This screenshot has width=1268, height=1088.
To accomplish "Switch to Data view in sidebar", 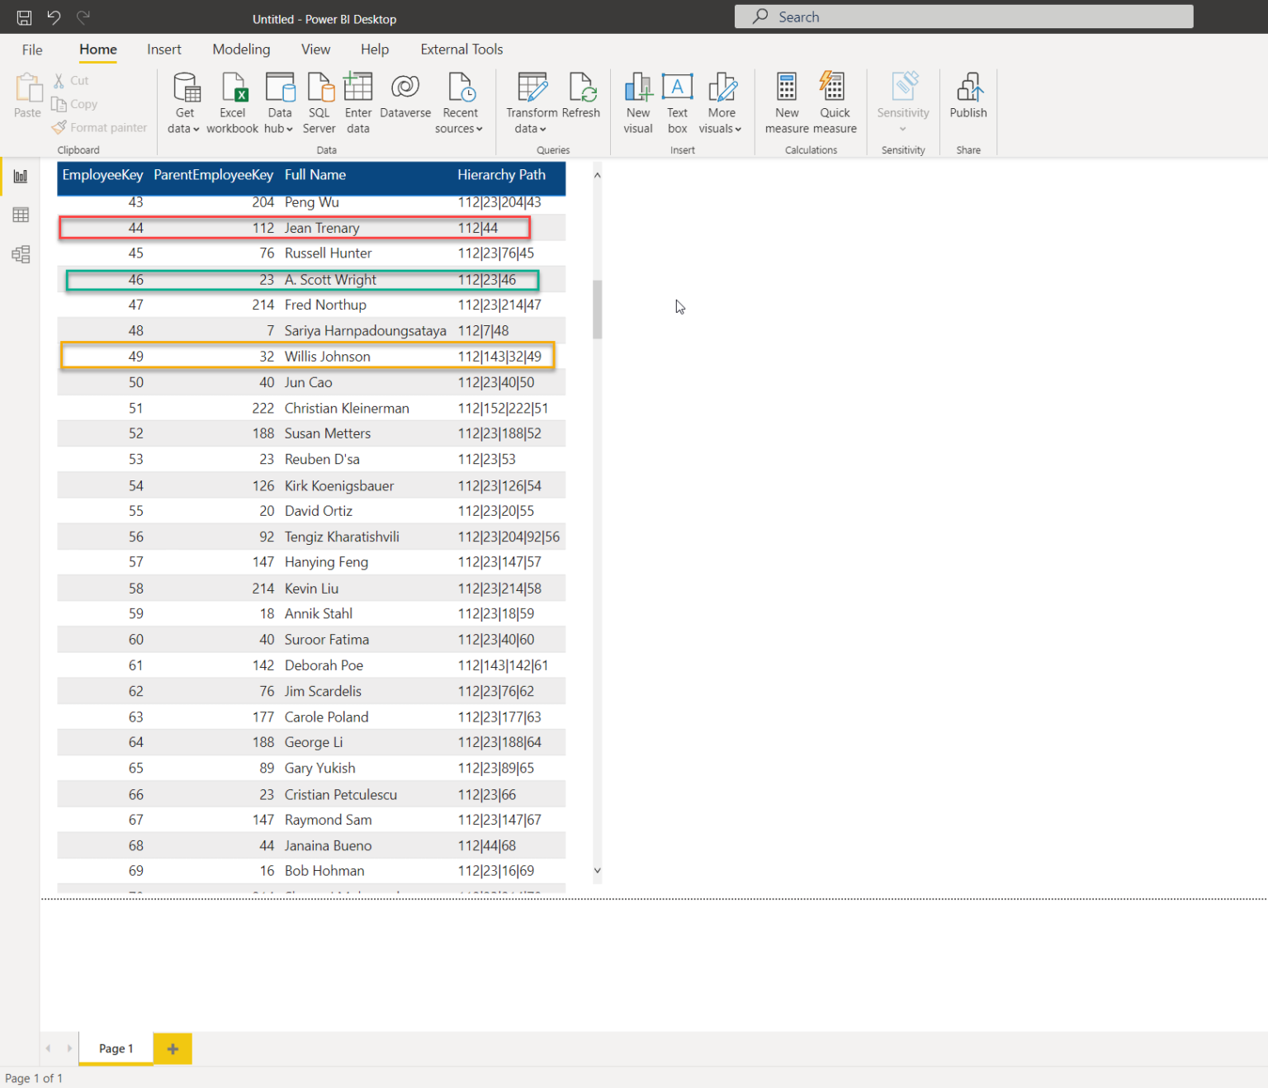I will tap(21, 215).
